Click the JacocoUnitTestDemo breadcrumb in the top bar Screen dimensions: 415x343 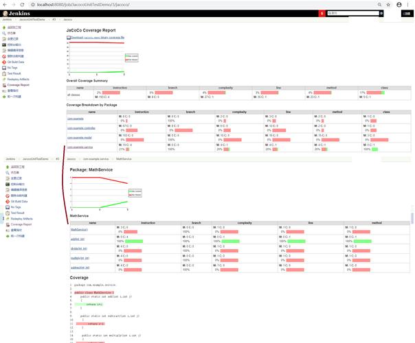point(32,20)
